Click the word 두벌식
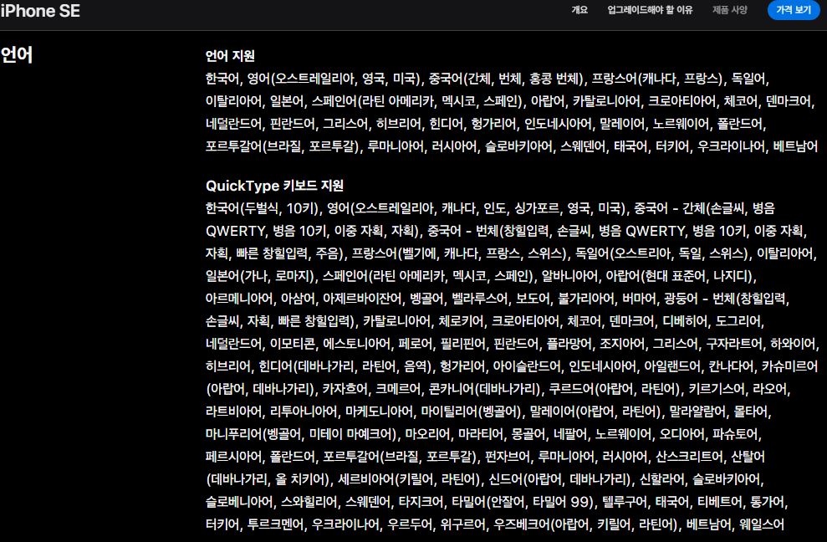This screenshot has width=827, height=542. [262, 208]
